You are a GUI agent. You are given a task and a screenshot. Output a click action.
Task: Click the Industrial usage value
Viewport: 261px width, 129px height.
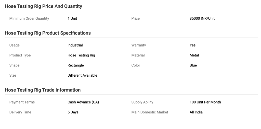[x=75, y=45]
